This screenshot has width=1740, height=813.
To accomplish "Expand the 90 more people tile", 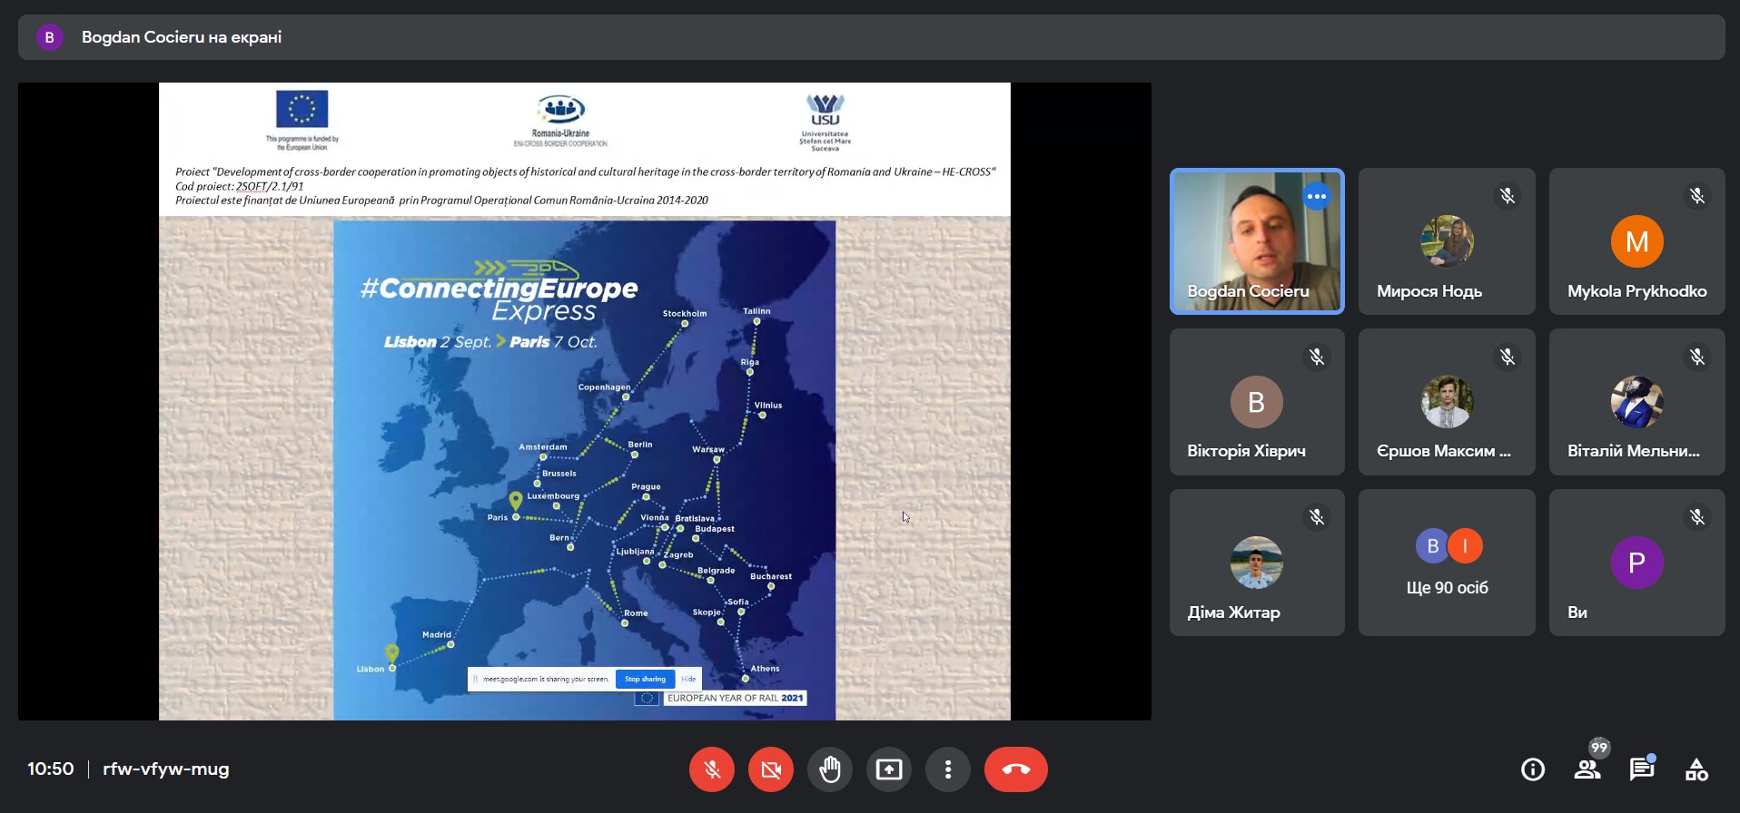I will point(1447,563).
